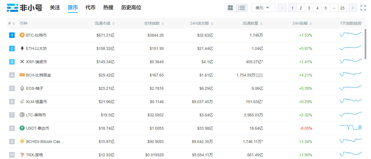Open LTC-莱特币 coin link
371x159 pixels.
pyautogui.click(x=36, y=115)
